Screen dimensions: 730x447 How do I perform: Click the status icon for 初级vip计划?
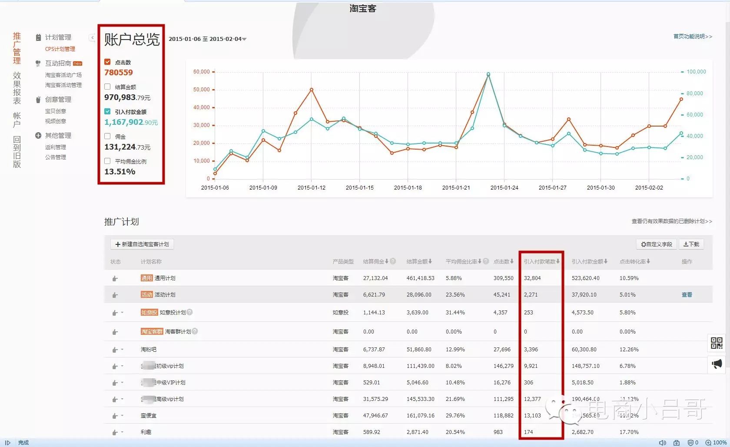pos(115,366)
